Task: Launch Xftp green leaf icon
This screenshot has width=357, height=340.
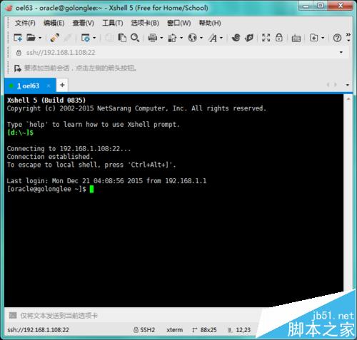Action: tap(249, 38)
